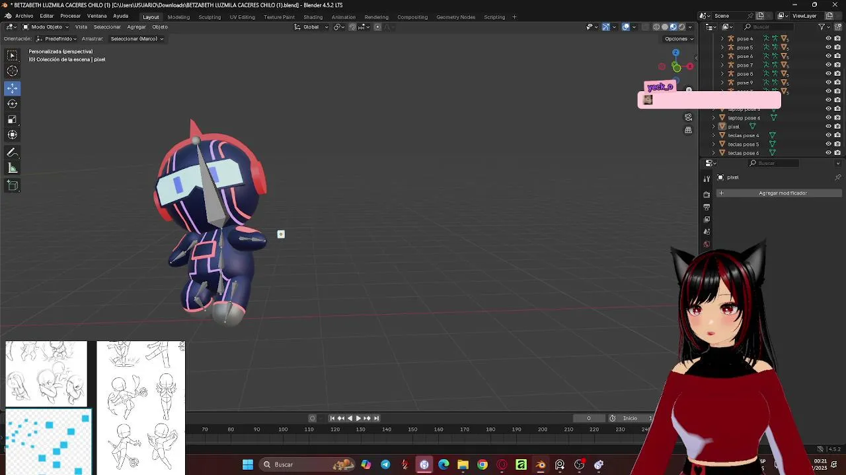The height and width of the screenshot is (475, 846).
Task: Disable render for tedas pose 5
Action: coord(837,144)
